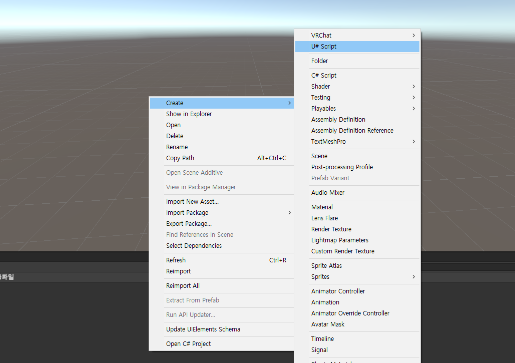Select U# Script from Create menu
The image size is (515, 363).
pyautogui.click(x=357, y=47)
